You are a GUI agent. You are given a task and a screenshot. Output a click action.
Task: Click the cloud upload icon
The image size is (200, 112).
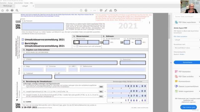7,10
